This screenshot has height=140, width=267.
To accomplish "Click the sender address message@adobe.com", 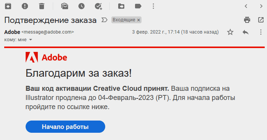I will (x=48, y=32).
